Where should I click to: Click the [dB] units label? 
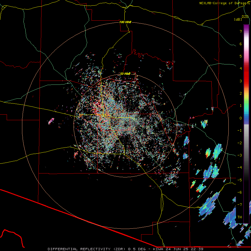point(238,19)
